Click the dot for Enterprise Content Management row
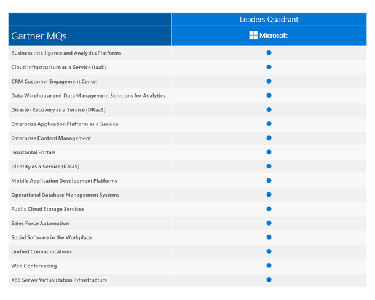375x300 pixels. (269, 138)
